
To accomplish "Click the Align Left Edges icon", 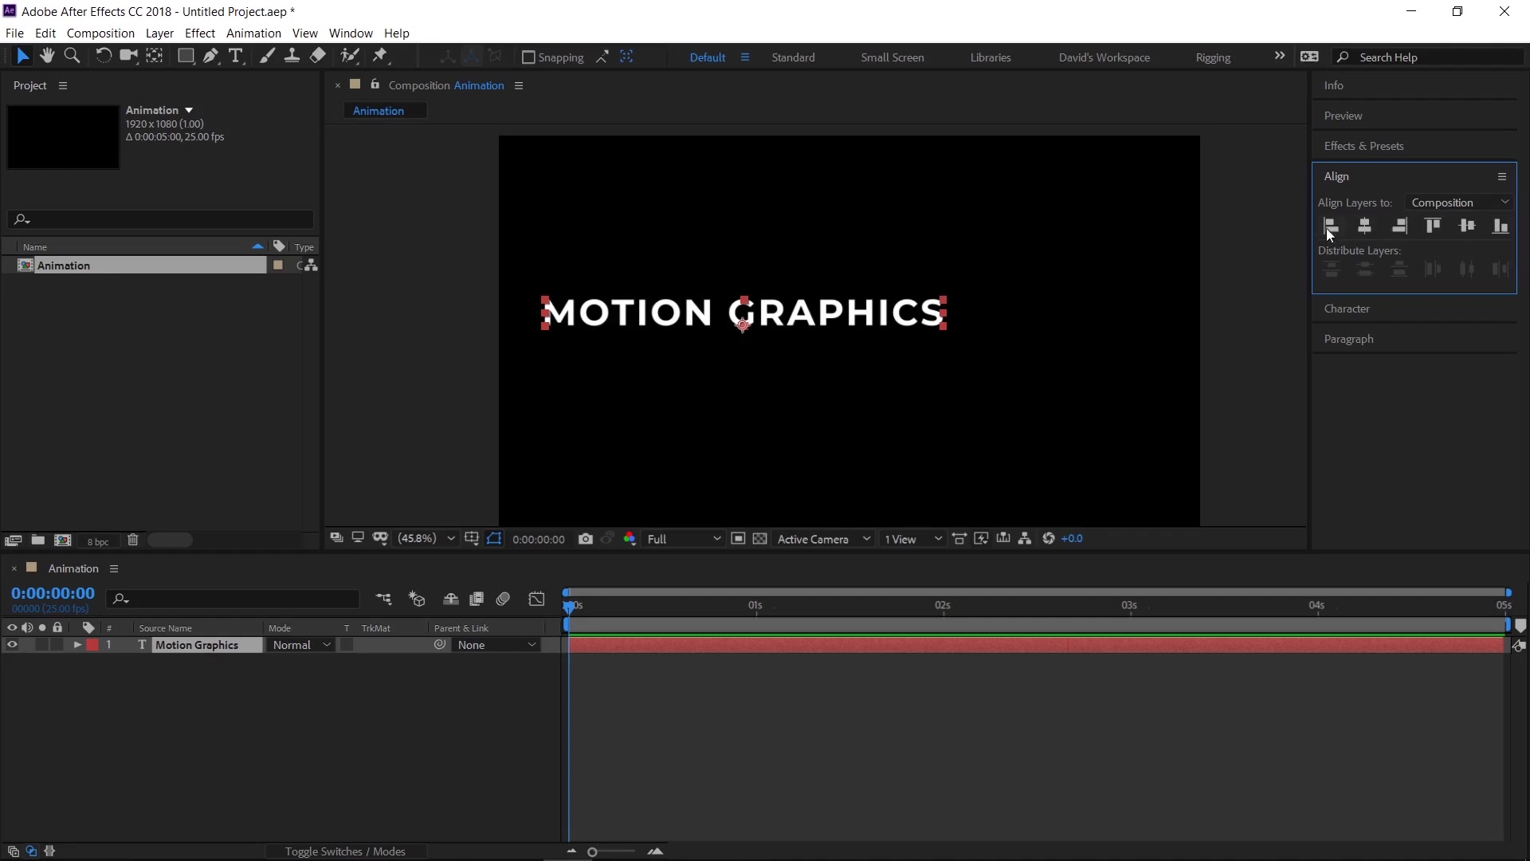I will pos(1330,225).
